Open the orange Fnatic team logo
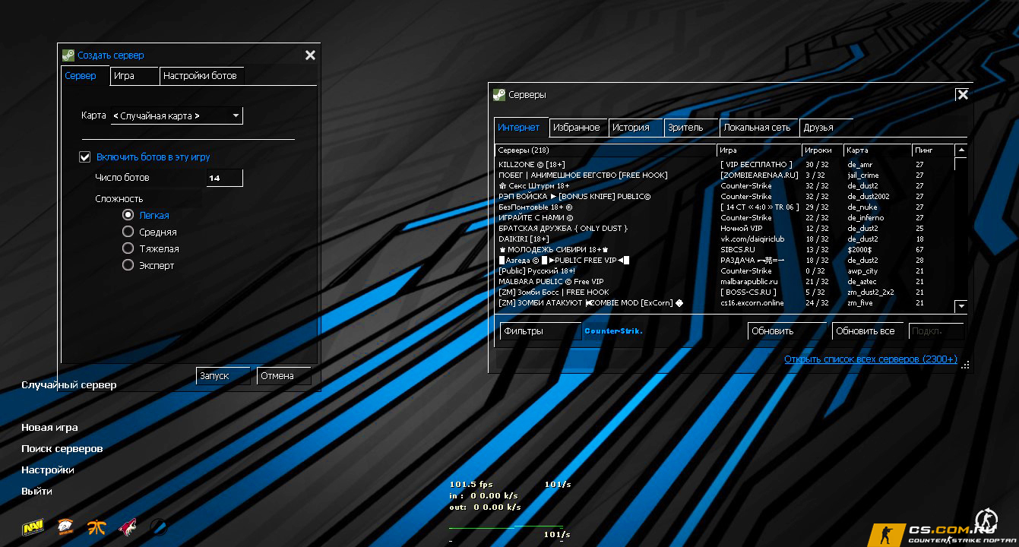This screenshot has height=547, width=1019. [97, 526]
